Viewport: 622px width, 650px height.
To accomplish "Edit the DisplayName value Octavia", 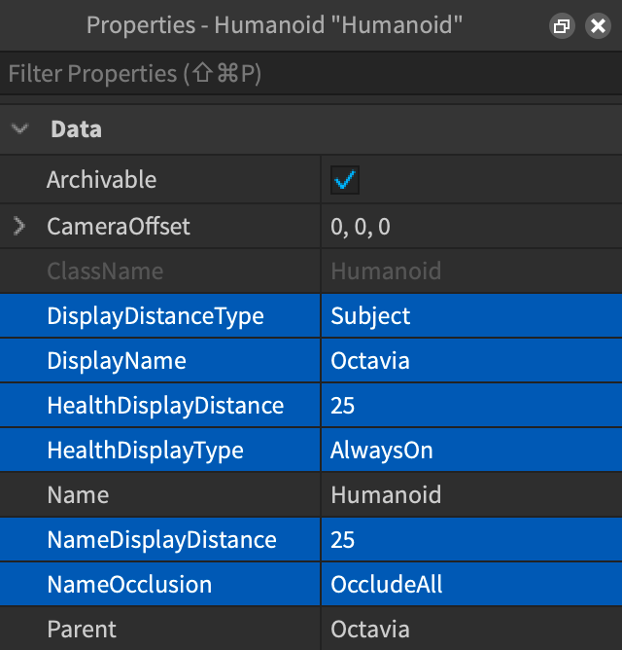I will [x=470, y=361].
